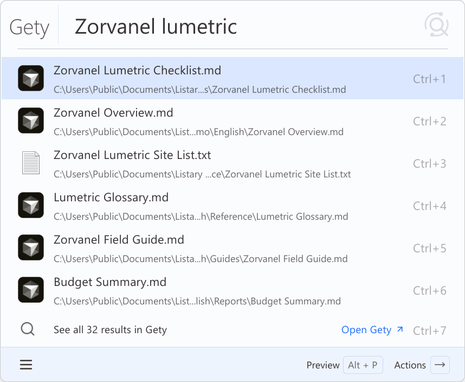Click the path ending Reports\Budget Summary.md
The width and height of the screenshot is (465, 382).
tap(197, 301)
